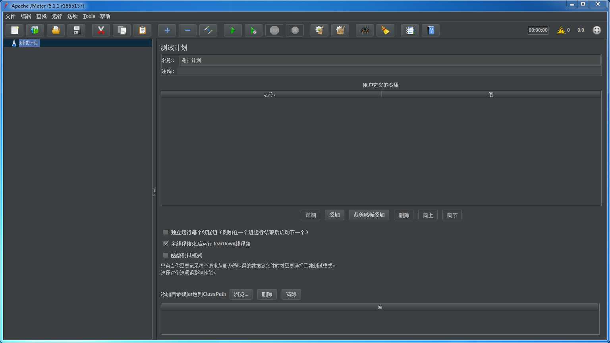Save the test plan with disk icon
This screenshot has width=610, height=343.
click(x=77, y=30)
